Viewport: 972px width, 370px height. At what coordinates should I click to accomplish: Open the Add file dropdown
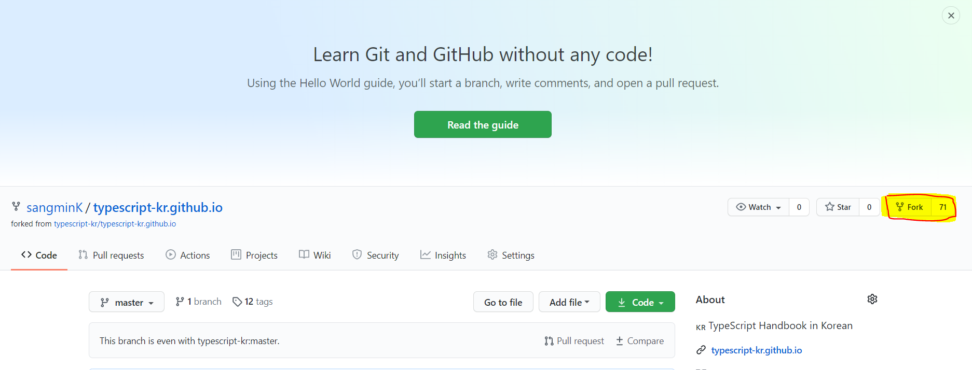(569, 302)
